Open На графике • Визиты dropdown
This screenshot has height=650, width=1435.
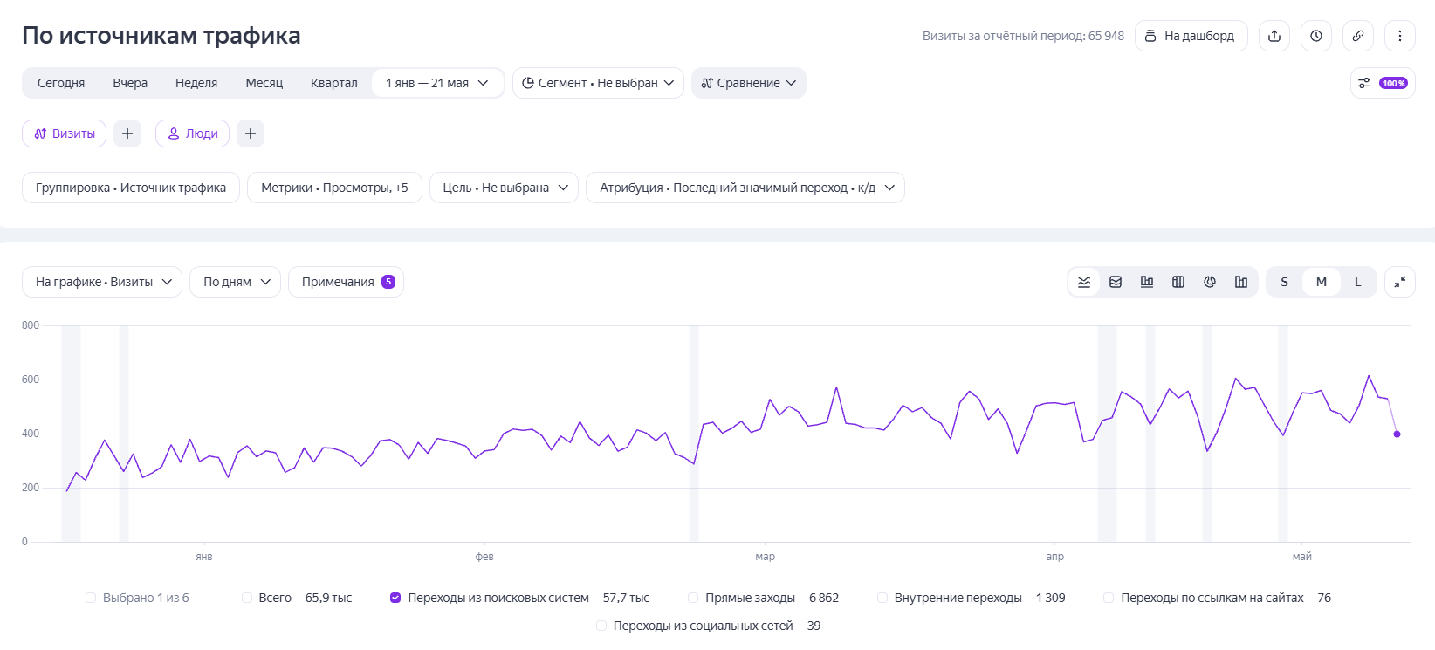(x=102, y=282)
